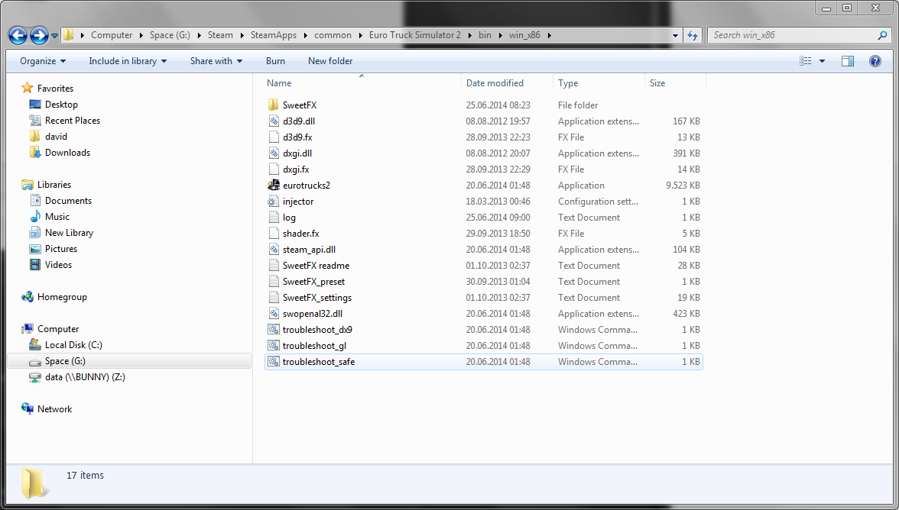Image resolution: width=899 pixels, height=510 pixels.
Task: Open Downloads under Favorites
Action: (x=67, y=152)
